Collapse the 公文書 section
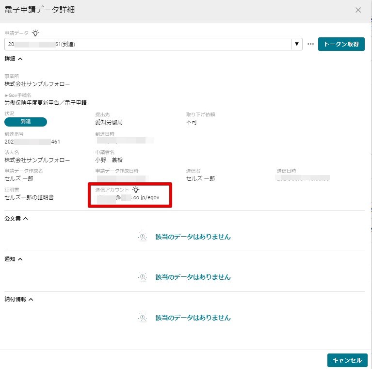This screenshot has height=369, width=372. [x=25, y=218]
